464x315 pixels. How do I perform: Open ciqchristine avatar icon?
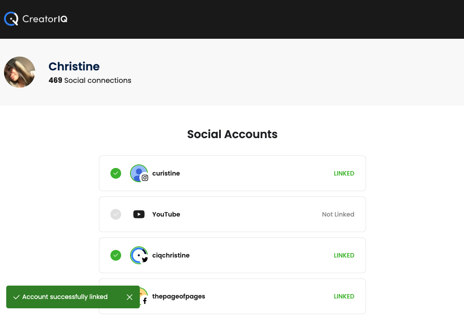[x=139, y=255]
